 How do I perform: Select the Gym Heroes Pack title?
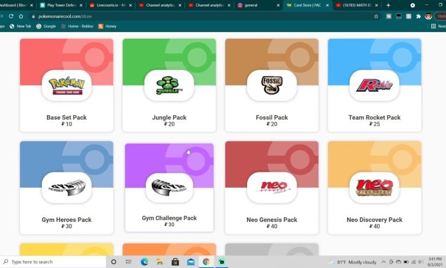(66, 220)
